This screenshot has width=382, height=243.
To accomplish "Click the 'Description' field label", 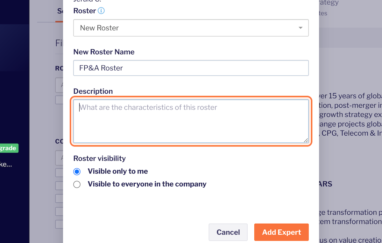I will pos(93,91).
